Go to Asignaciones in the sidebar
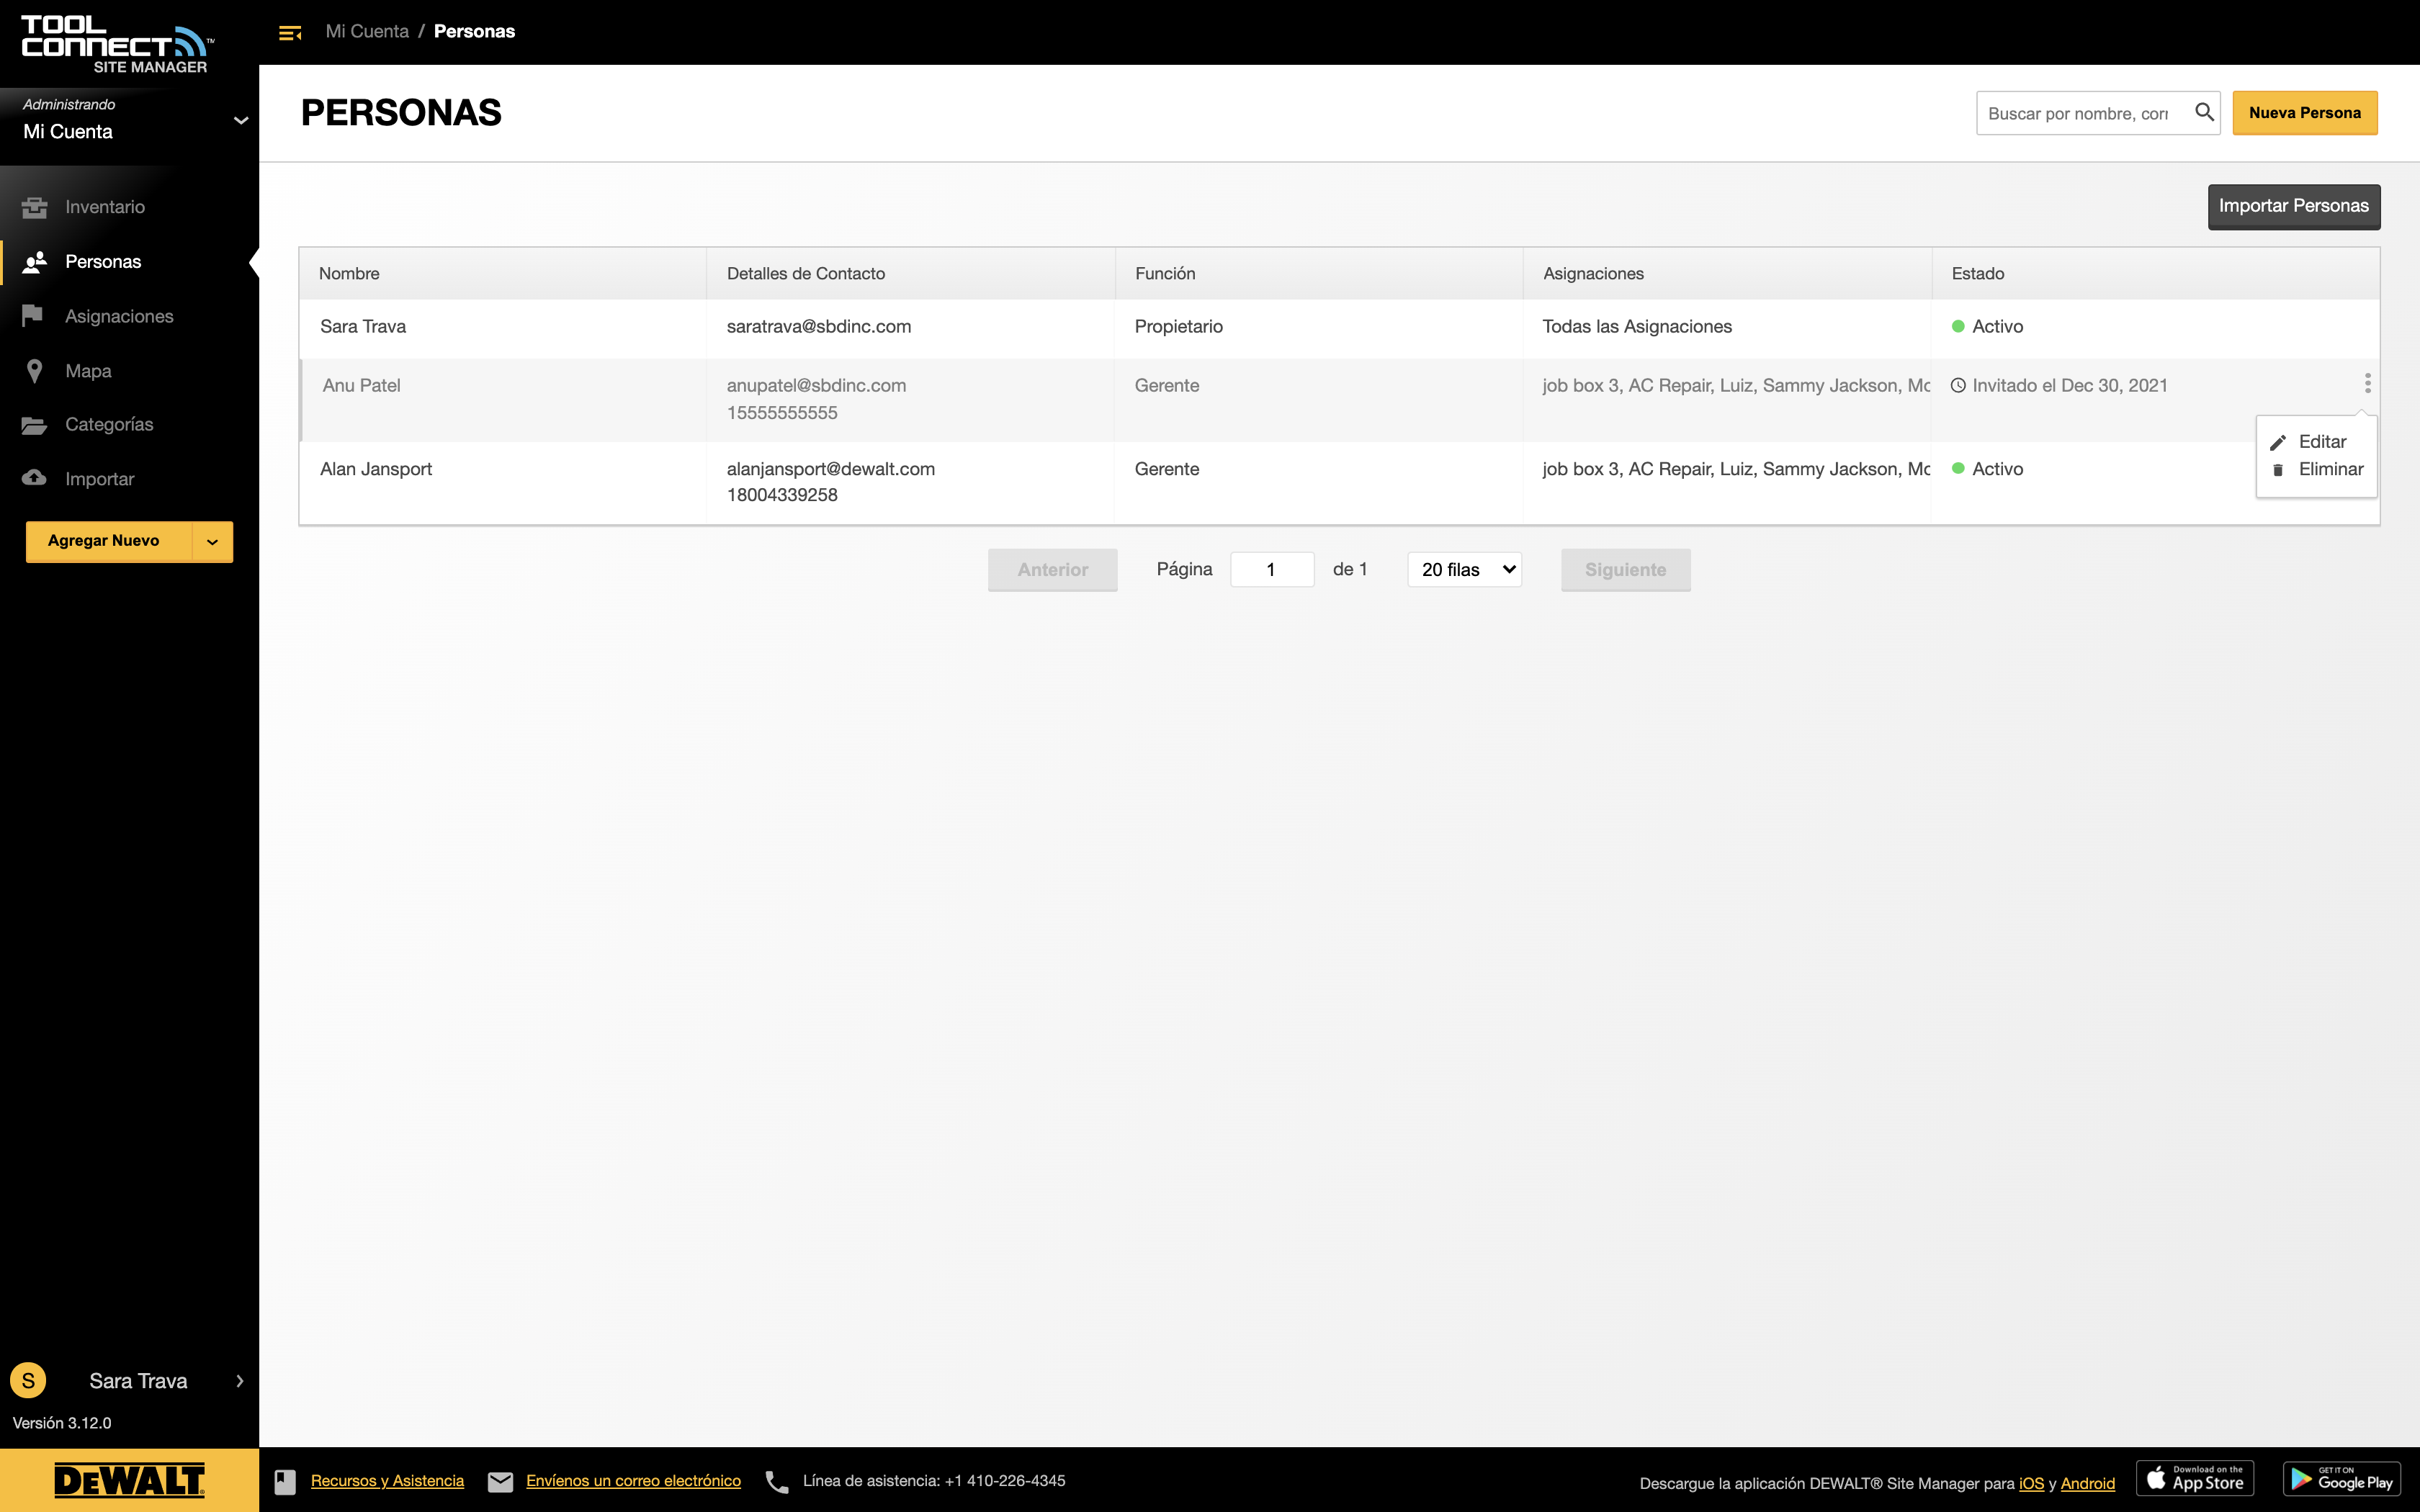This screenshot has width=2420, height=1512. (119, 316)
